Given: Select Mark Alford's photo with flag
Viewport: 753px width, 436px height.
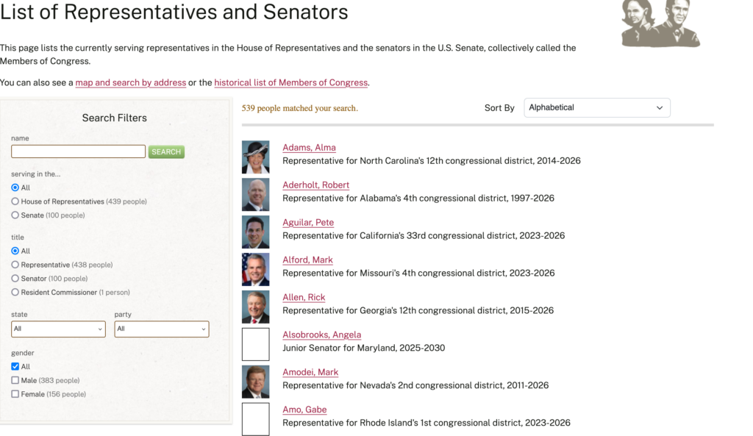Looking at the screenshot, I should (x=255, y=269).
